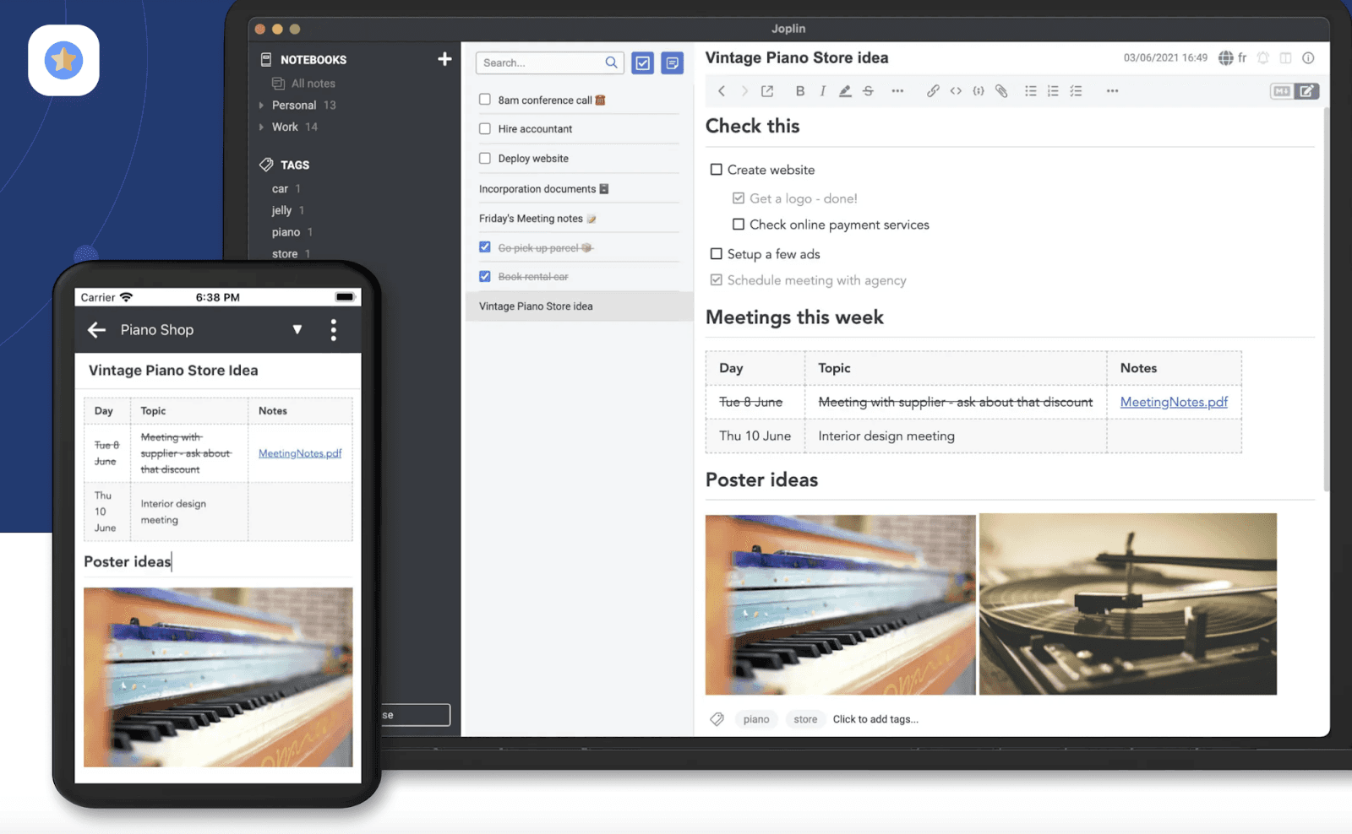Attach a file with the paperclip icon

1001,90
